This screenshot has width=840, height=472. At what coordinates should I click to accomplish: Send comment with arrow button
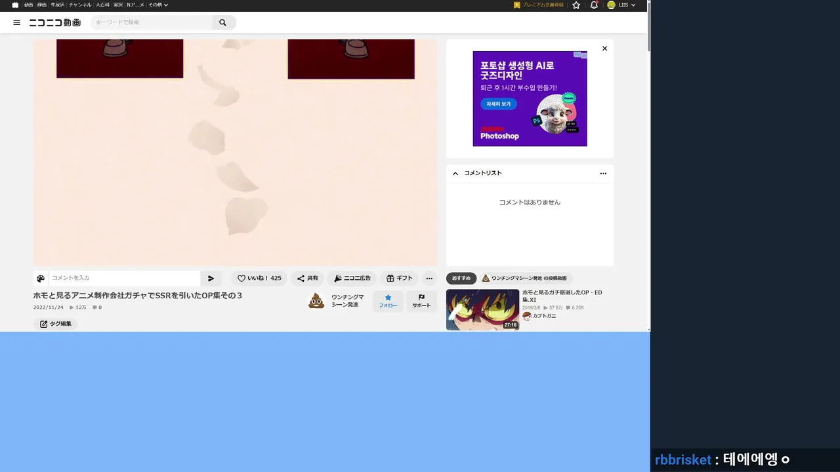[x=211, y=278]
